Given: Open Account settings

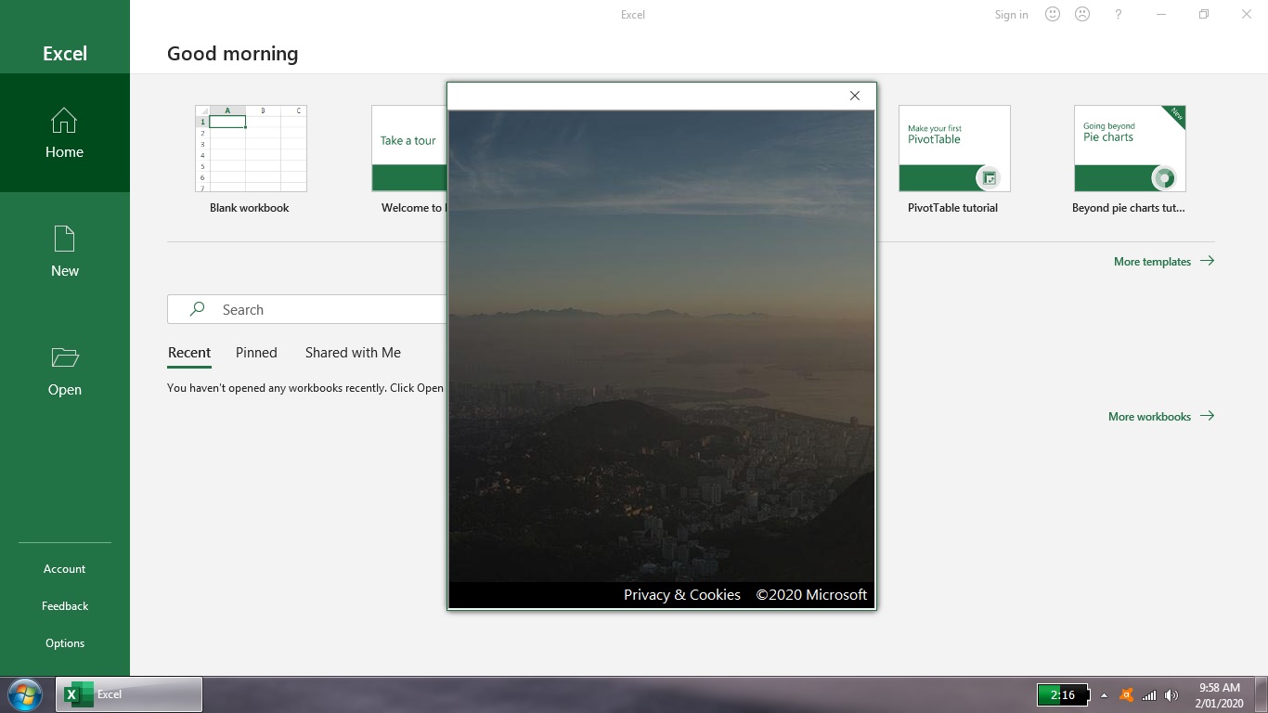Looking at the screenshot, I should (65, 569).
